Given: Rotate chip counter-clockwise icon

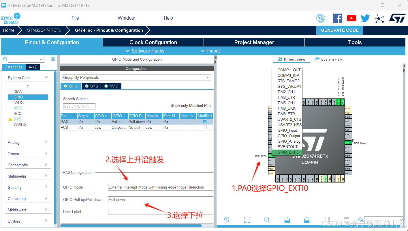Looking at the screenshot, I should coord(307,220).
